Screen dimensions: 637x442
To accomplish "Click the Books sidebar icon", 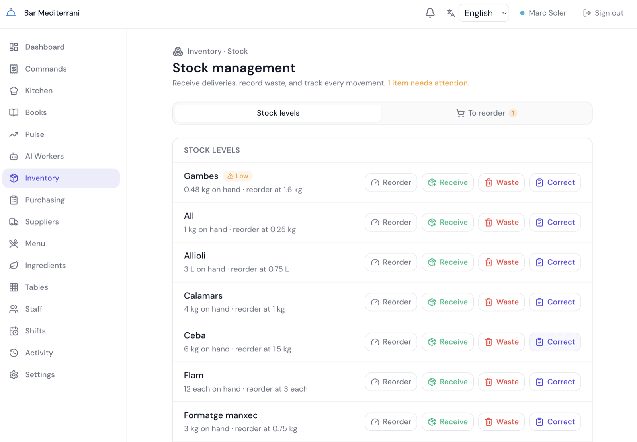I will (14, 112).
